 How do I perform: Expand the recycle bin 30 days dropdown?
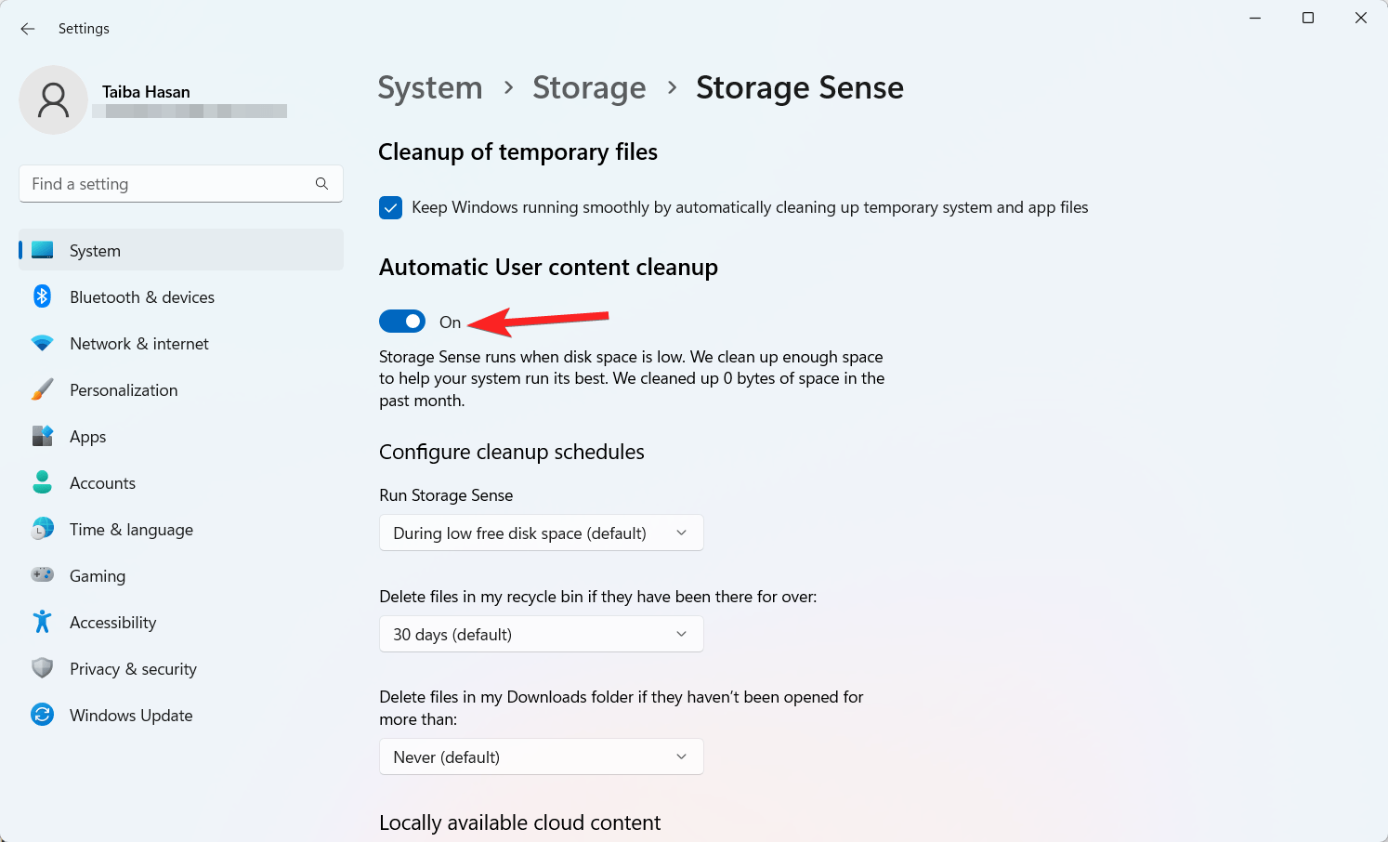point(541,634)
